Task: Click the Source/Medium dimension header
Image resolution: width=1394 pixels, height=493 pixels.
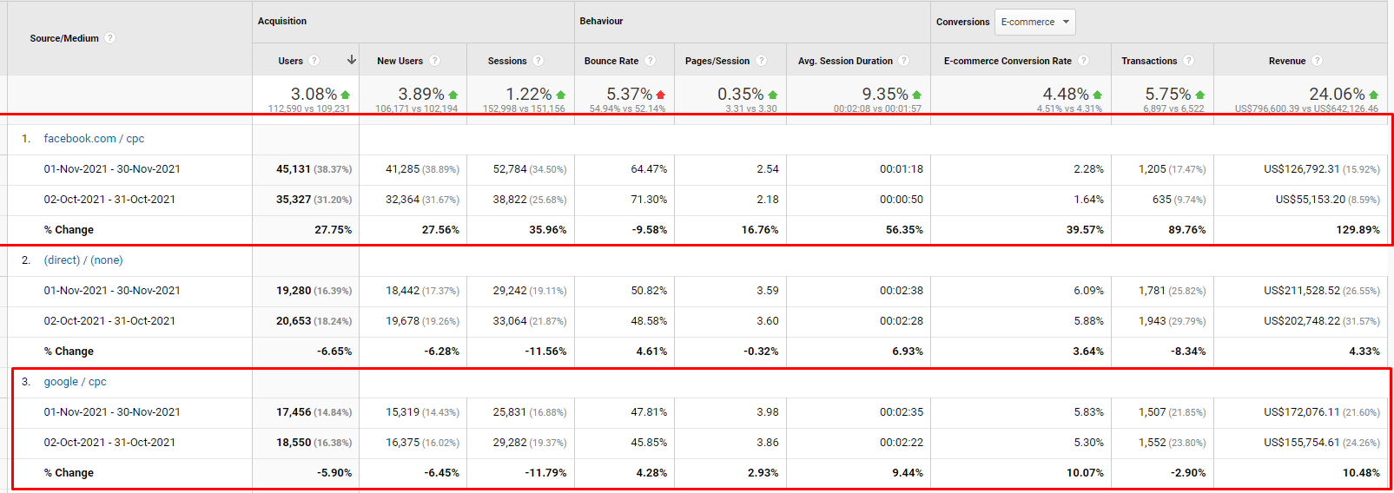Action: (64, 38)
